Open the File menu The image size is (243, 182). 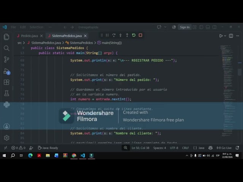tap(14, 27)
